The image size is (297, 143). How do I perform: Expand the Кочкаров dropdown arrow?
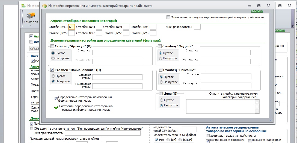pos(31,25)
